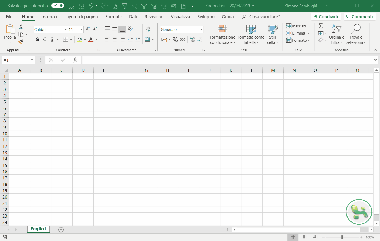Switch to the Formule ribbon tab
The width and height of the screenshot is (380, 241).
[x=113, y=16]
